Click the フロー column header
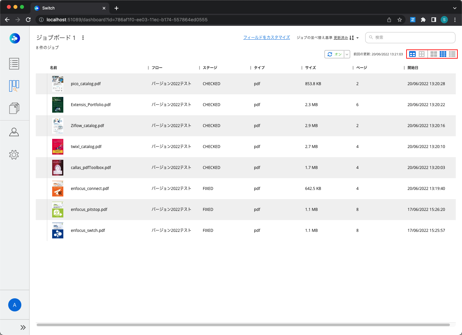Viewport: 462px width, 335px height. [157, 67]
